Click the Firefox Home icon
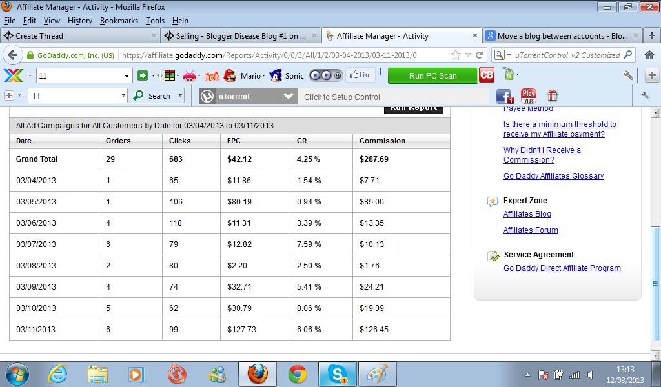 (x=649, y=55)
